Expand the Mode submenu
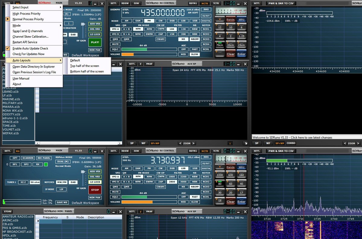 pos(34,26)
